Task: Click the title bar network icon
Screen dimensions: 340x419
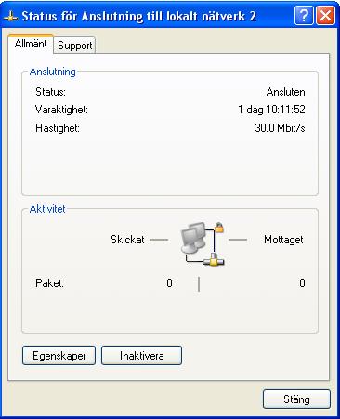Action: (11, 16)
